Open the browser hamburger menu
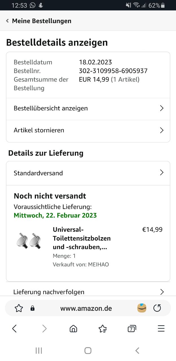Image resolution: width=176 pixels, height=361 pixels. 161,329
